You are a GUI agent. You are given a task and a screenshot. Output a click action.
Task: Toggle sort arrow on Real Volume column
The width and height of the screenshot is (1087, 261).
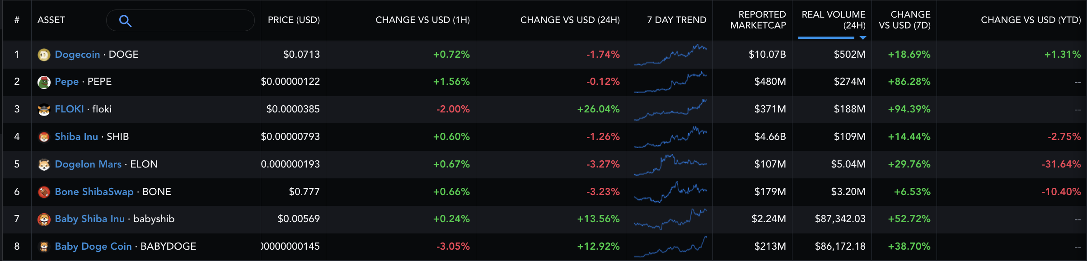pyautogui.click(x=863, y=38)
